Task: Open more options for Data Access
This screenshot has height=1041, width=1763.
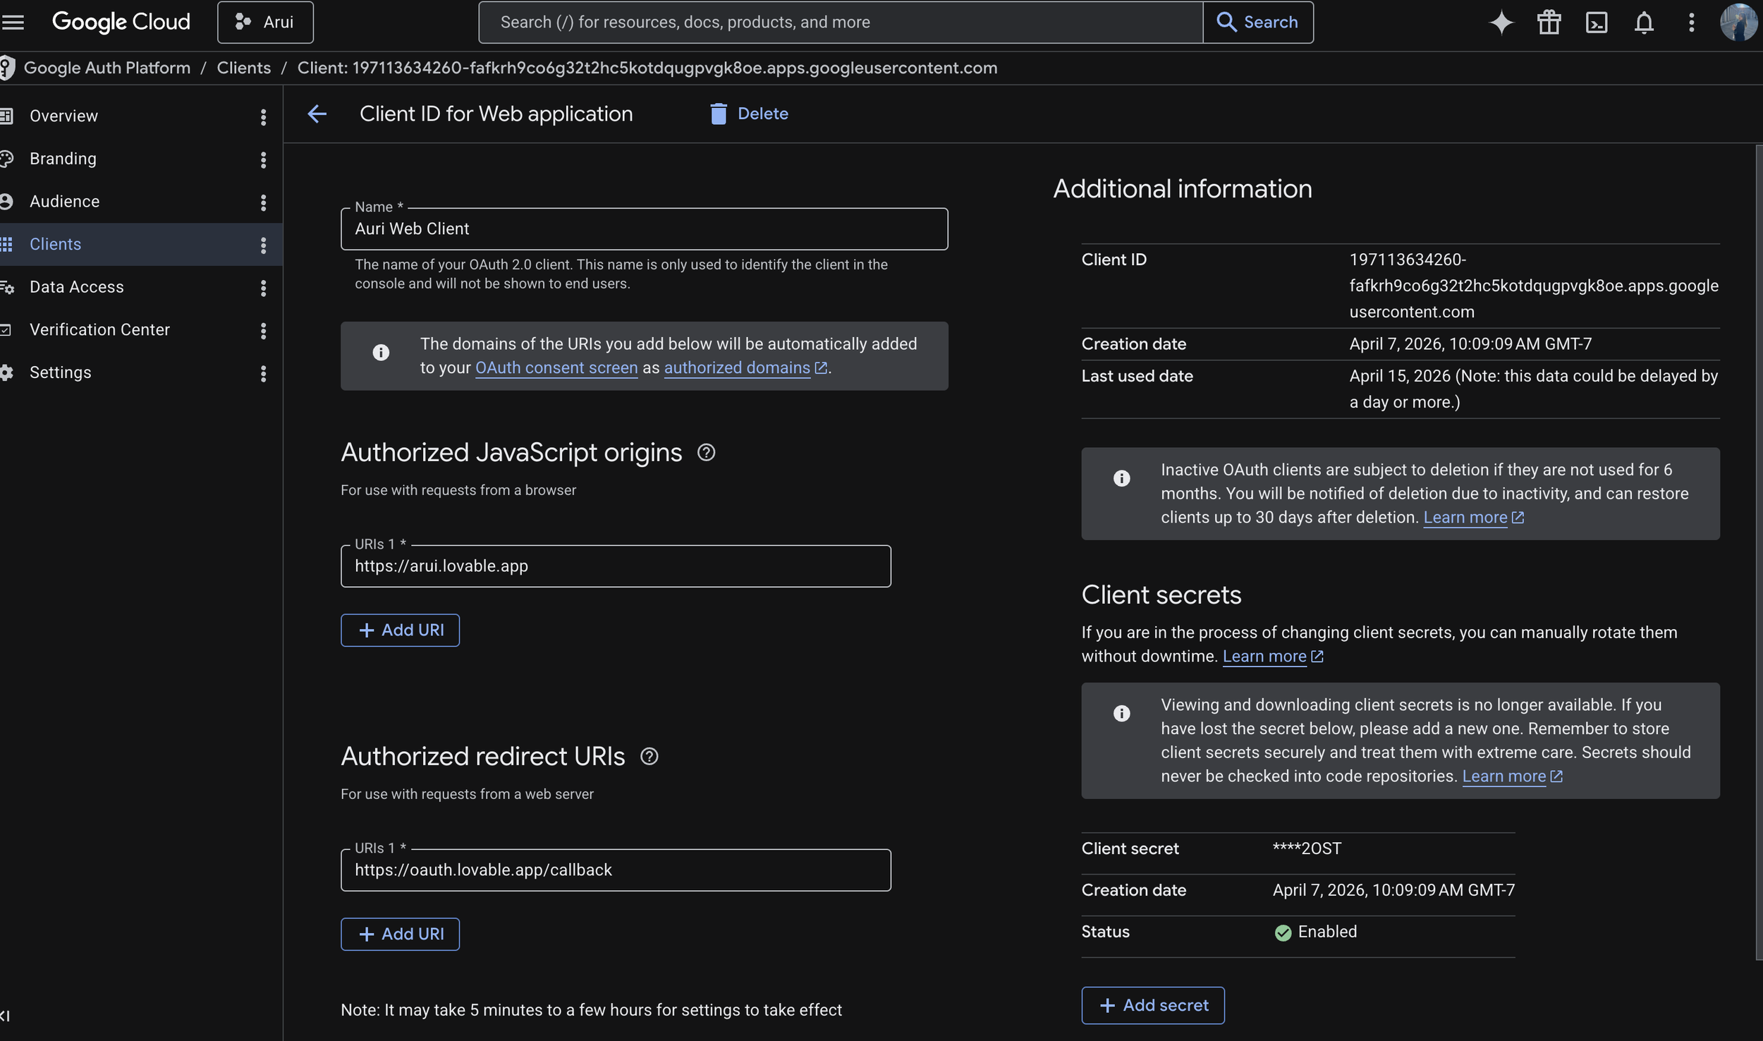Action: 263,288
